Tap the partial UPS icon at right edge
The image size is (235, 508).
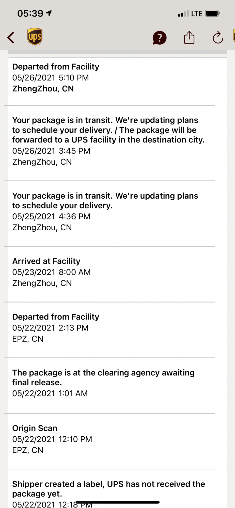tap(234, 36)
